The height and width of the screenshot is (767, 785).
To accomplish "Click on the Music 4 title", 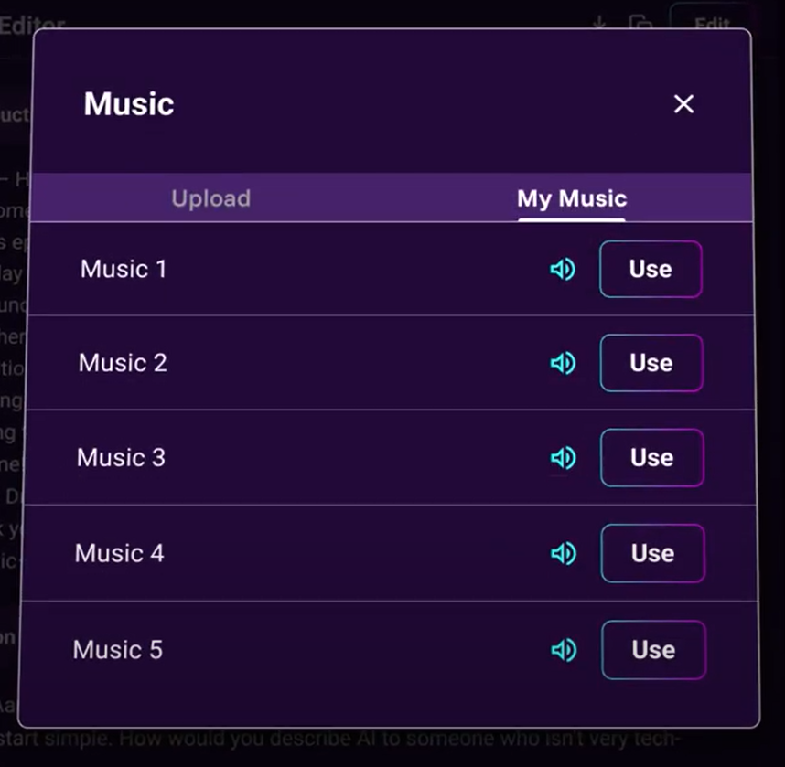I will [120, 553].
